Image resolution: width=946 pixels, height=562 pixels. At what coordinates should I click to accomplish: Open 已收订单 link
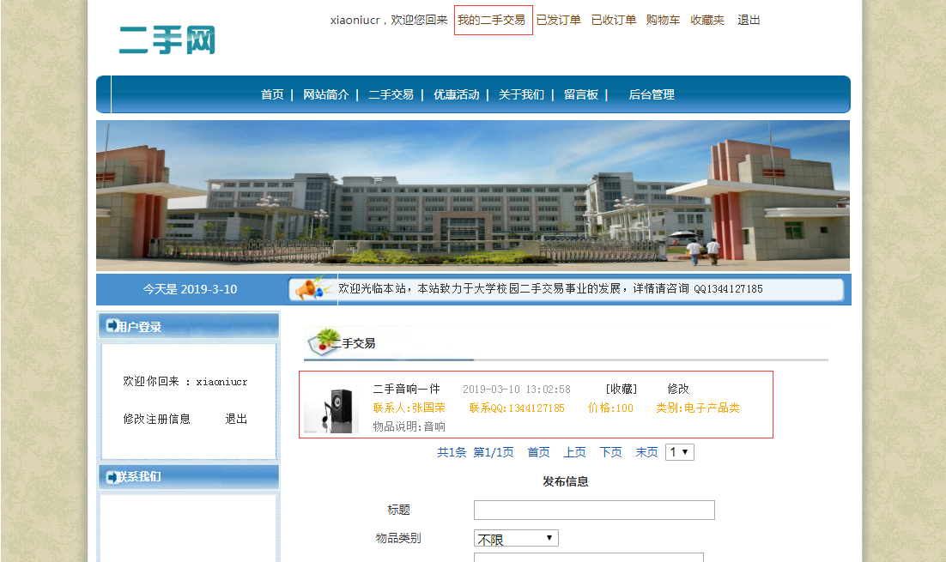[x=614, y=20]
